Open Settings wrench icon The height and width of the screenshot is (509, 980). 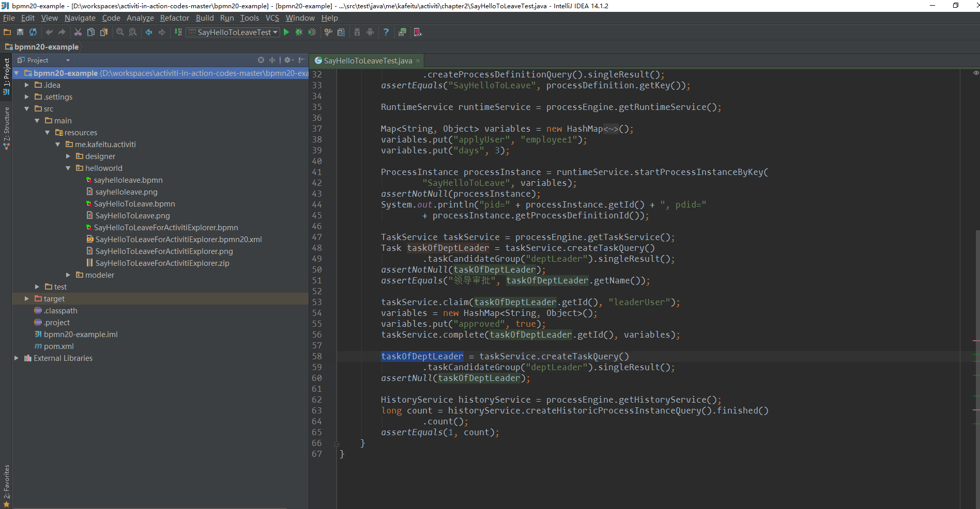point(328,32)
